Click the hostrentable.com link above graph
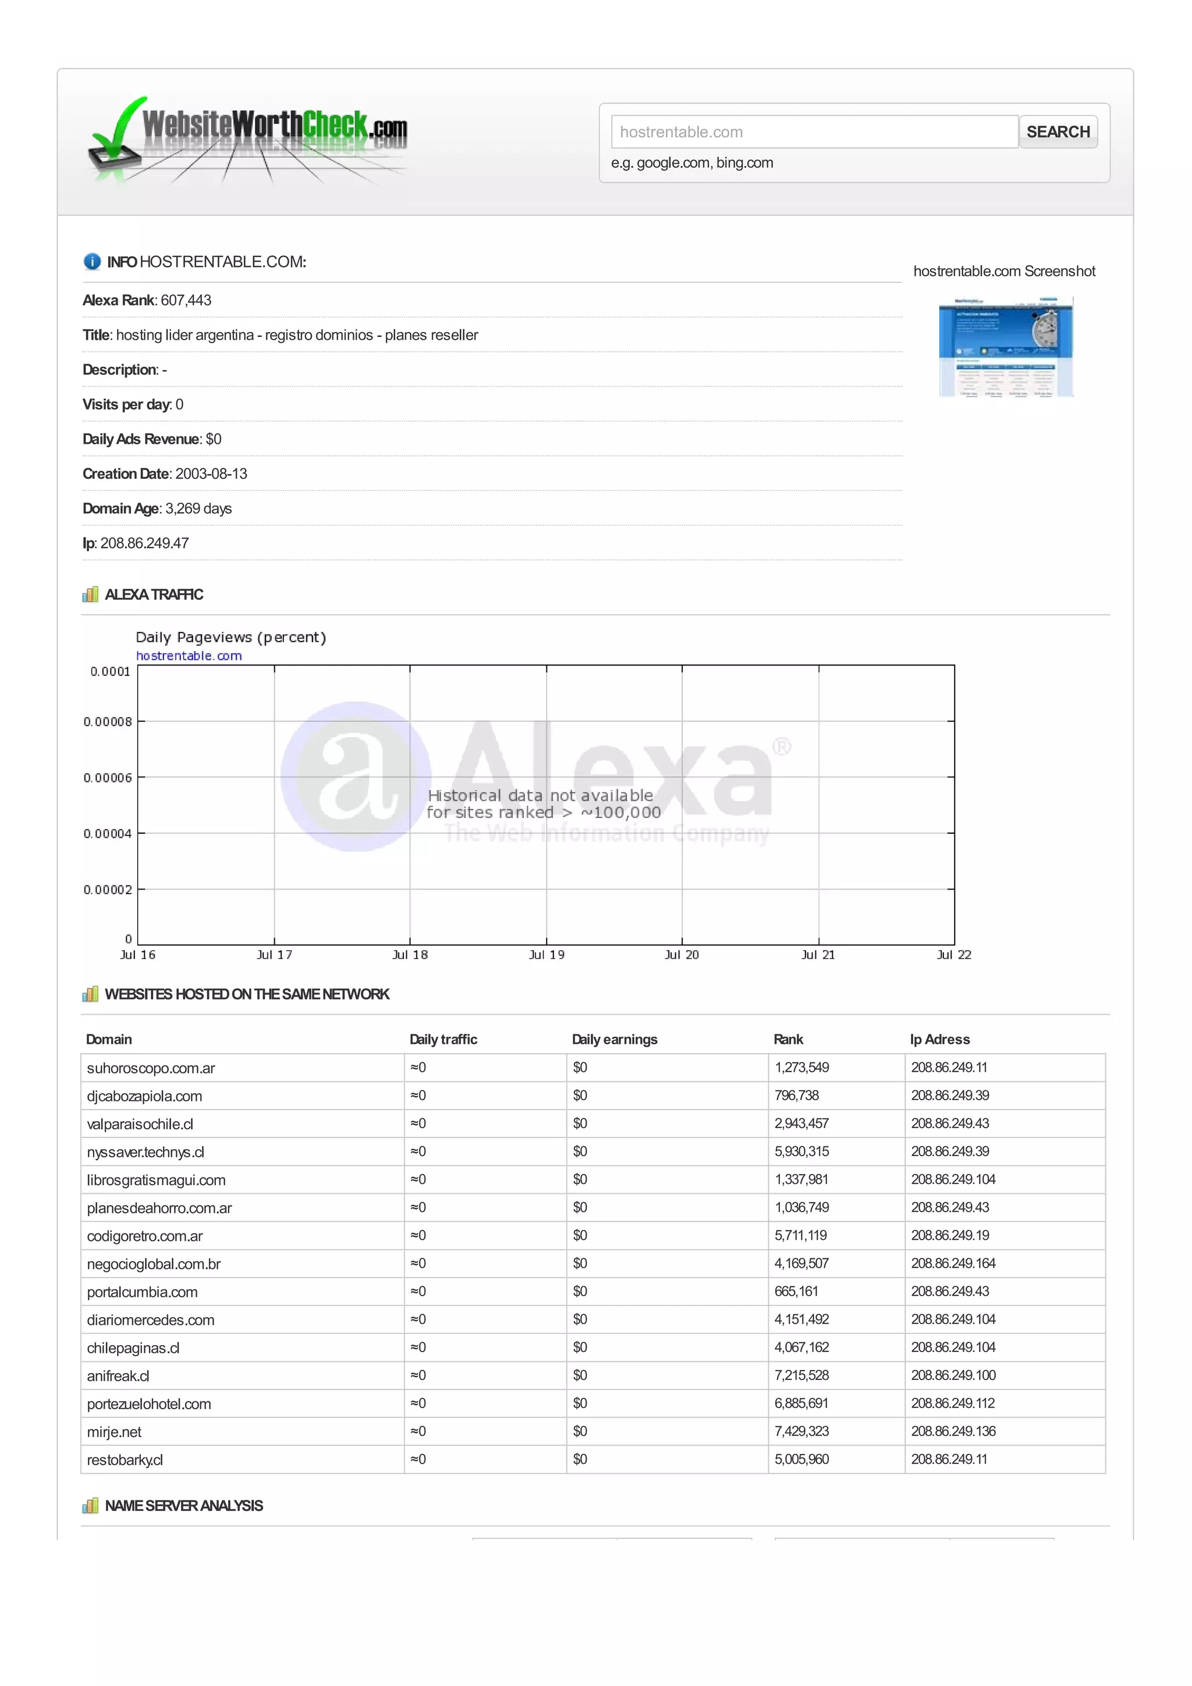The image size is (1192, 1686). (x=189, y=656)
